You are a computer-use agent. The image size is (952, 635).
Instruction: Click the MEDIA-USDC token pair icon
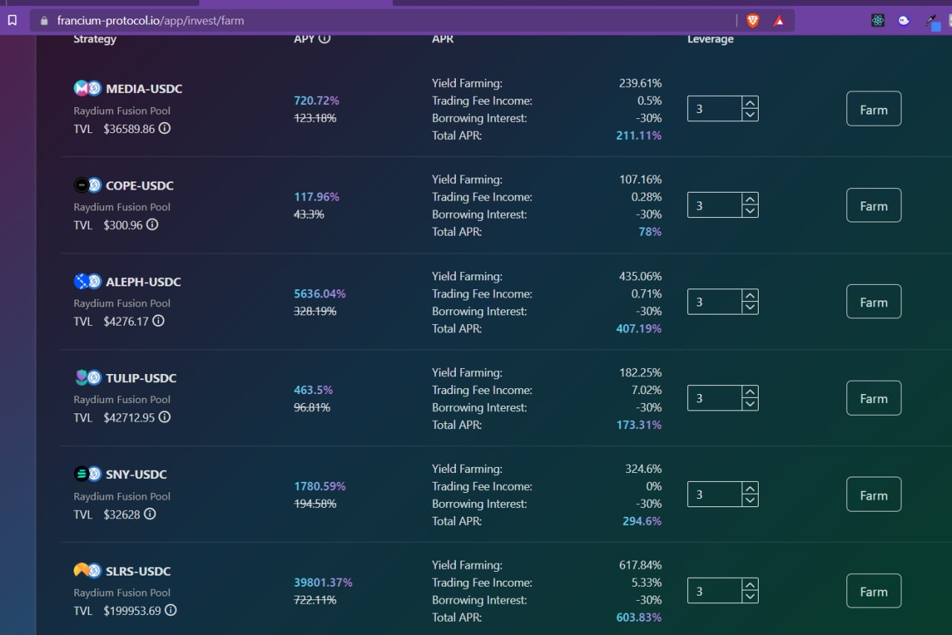[x=87, y=88]
